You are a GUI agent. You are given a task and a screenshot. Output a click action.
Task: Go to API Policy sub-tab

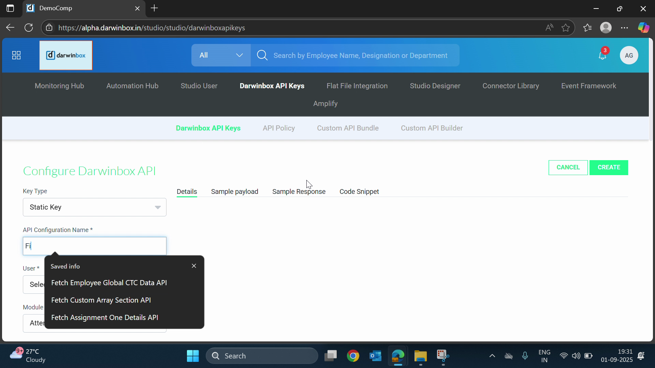278,128
